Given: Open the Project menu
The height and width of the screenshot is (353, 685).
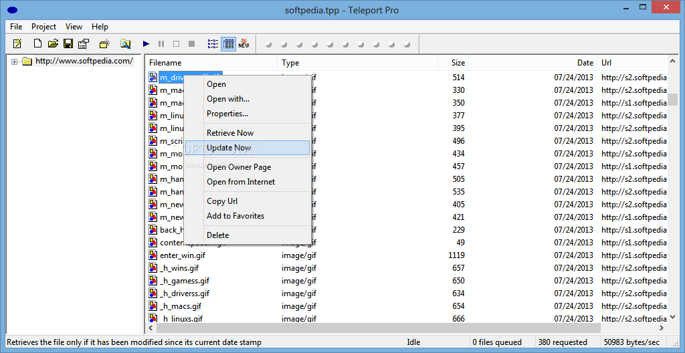Looking at the screenshot, I should pyautogui.click(x=43, y=27).
